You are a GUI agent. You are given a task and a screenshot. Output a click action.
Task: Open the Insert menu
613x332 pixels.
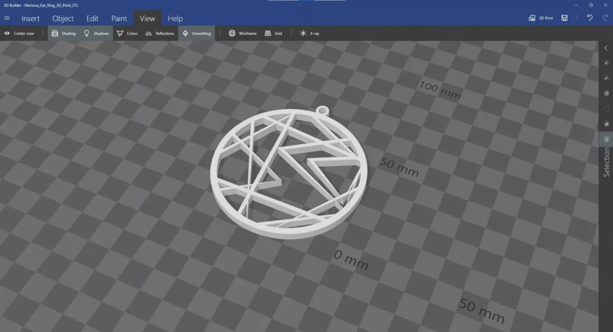pyautogui.click(x=31, y=18)
